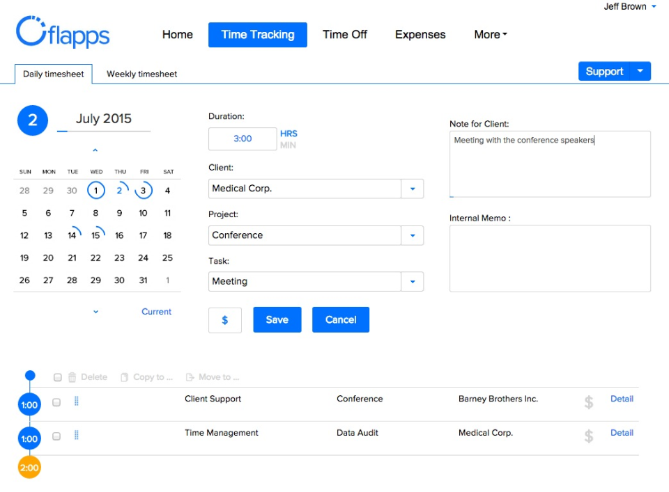This screenshot has width=669, height=492.
Task: Go to next month with down chevron
Action: click(95, 312)
